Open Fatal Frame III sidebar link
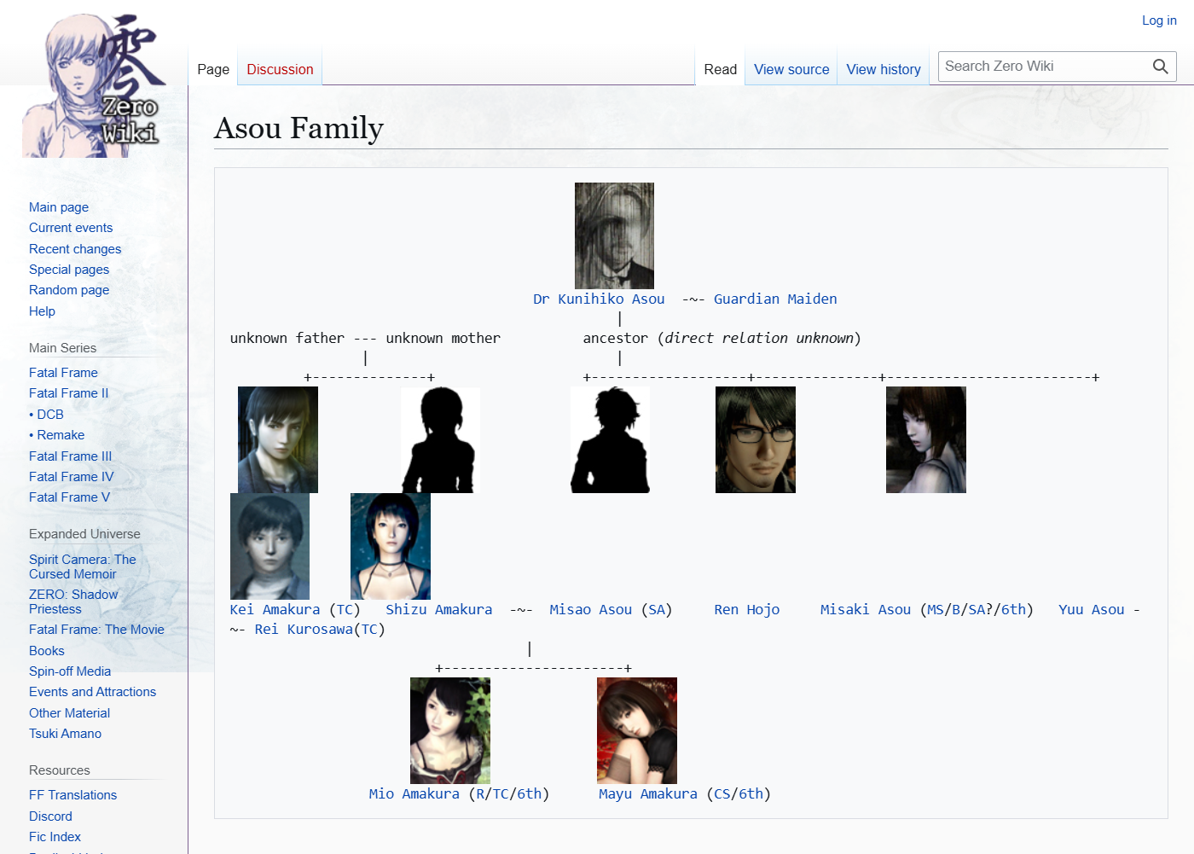 70,456
